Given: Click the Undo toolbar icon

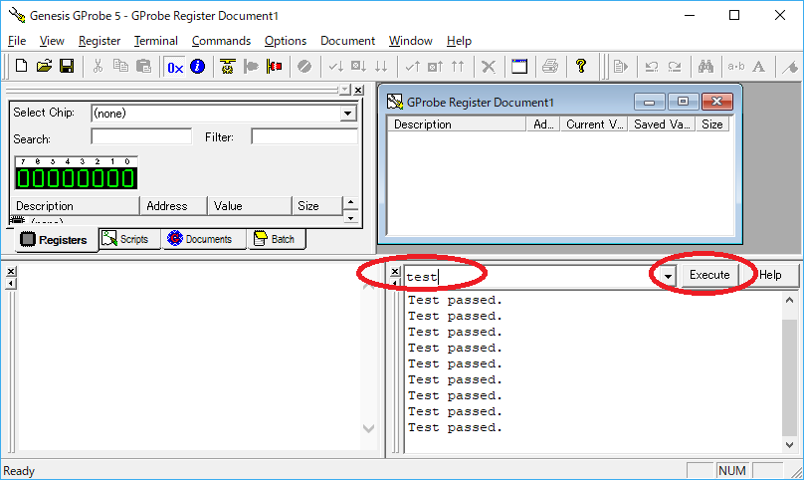Looking at the screenshot, I should click(x=652, y=67).
